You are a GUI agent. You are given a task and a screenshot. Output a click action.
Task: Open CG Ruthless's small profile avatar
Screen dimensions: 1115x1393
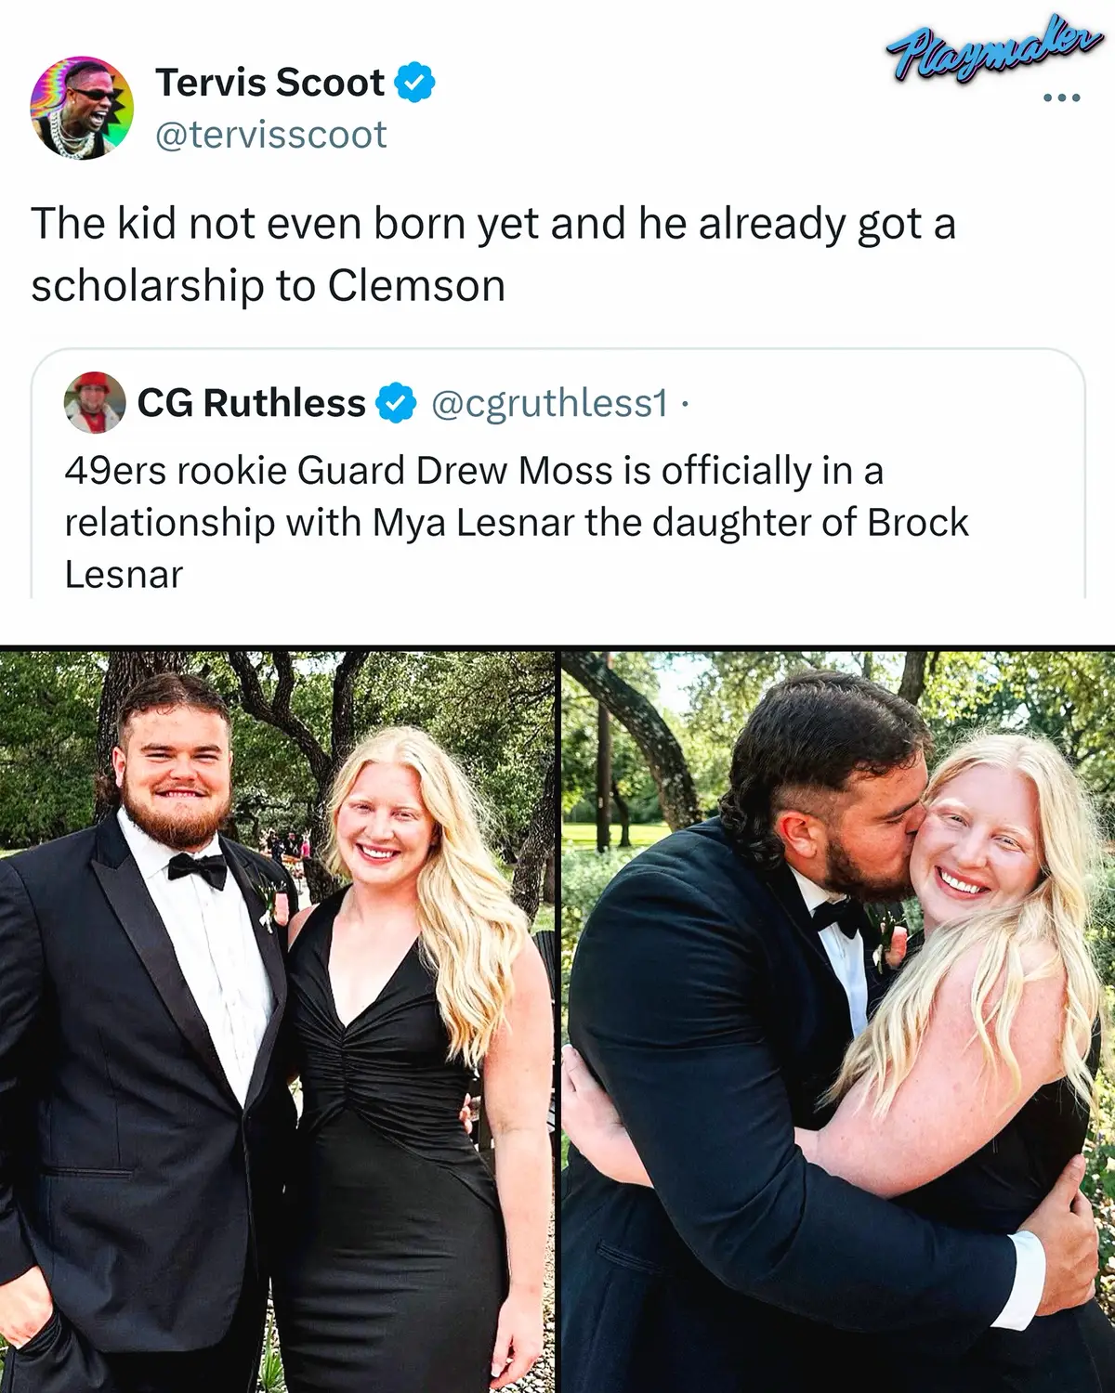95,403
